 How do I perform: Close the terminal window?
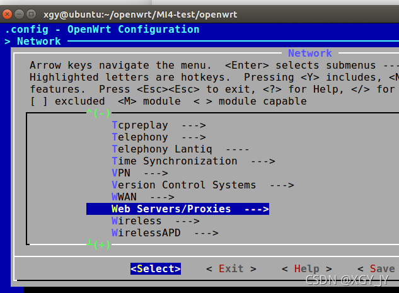(x=7, y=14)
